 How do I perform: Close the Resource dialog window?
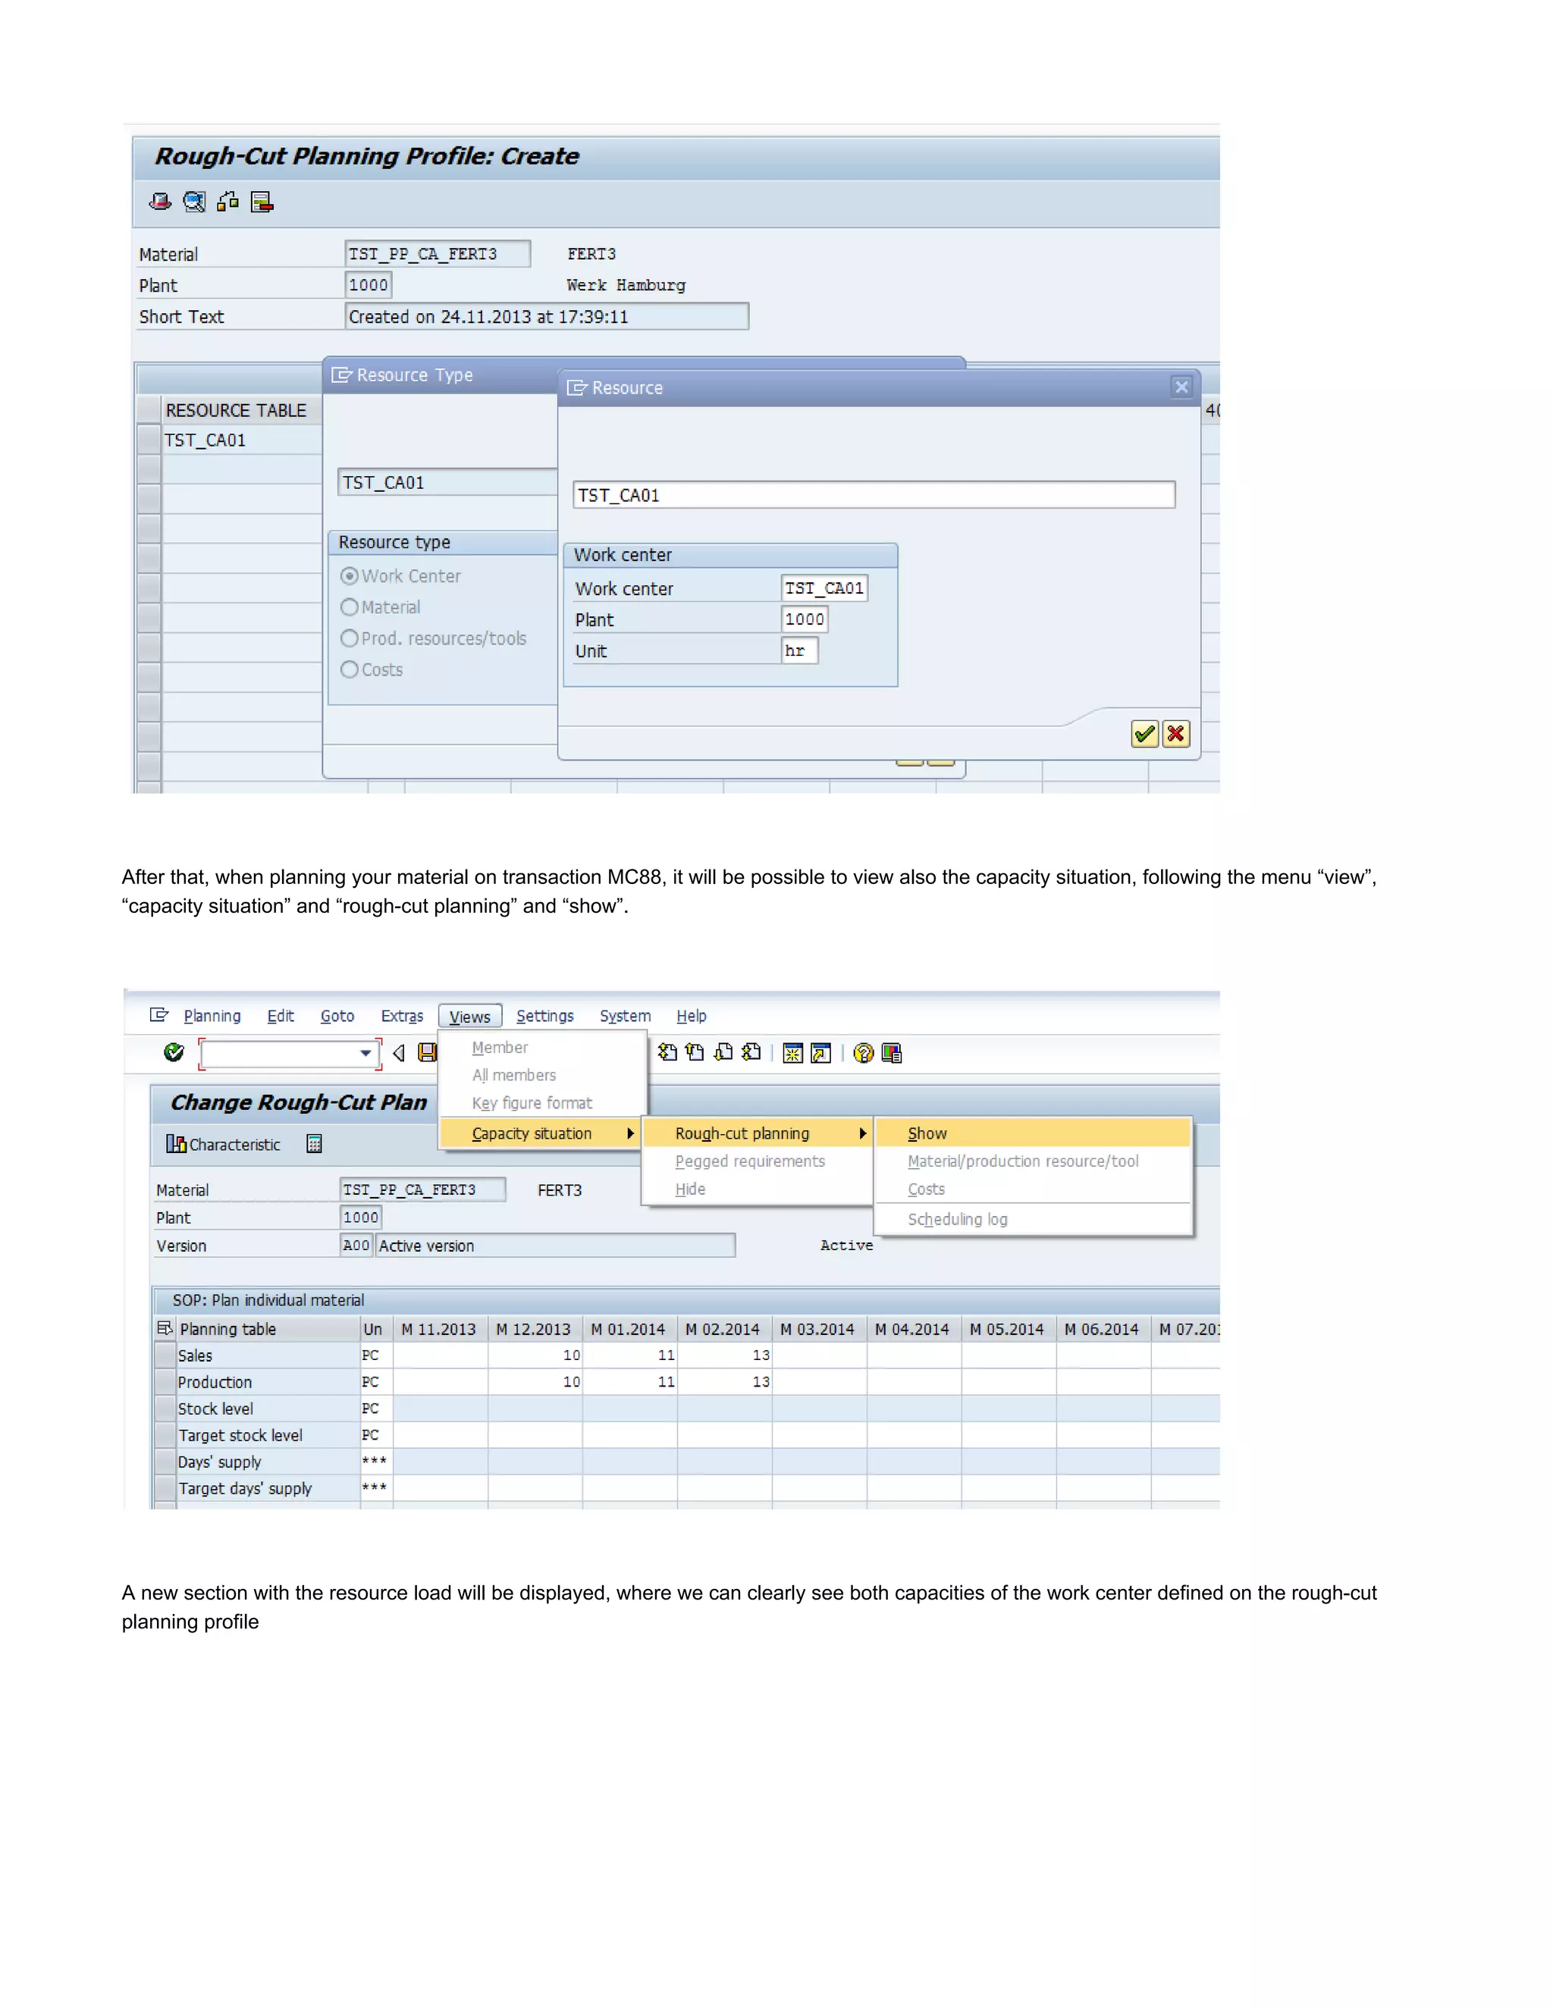(x=1181, y=387)
